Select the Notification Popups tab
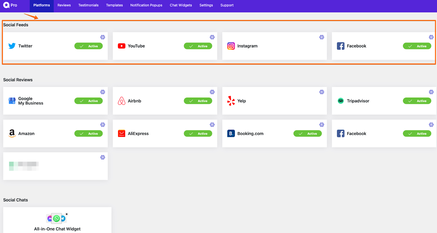 146,5
